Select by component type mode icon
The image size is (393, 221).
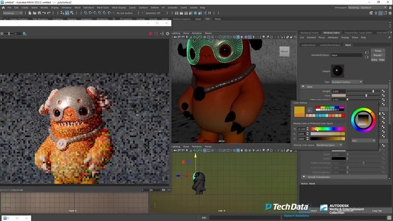[x=72, y=13]
